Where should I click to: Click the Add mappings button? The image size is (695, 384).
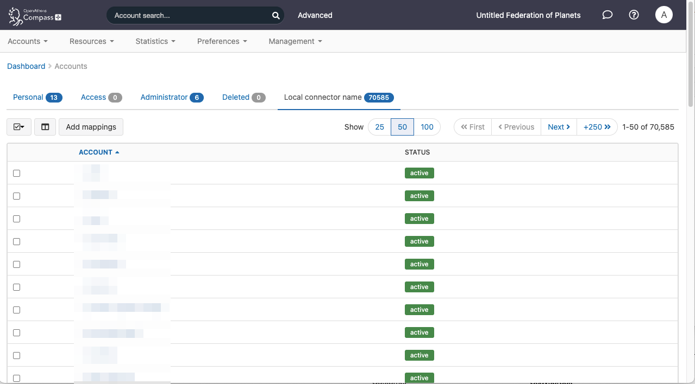91,126
